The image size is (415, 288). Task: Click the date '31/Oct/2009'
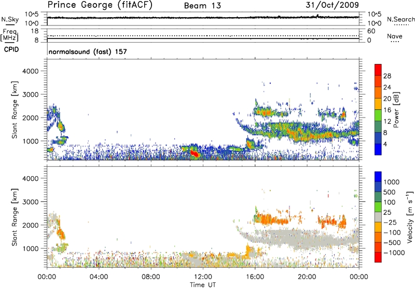(332, 5)
